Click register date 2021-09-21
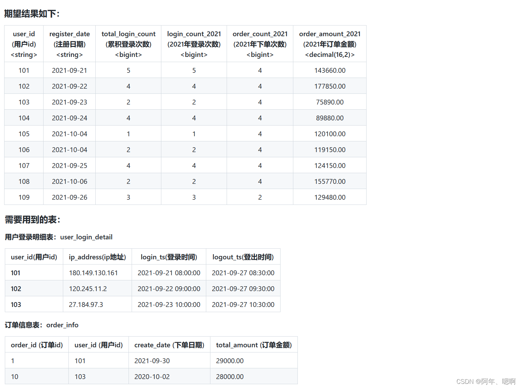This screenshot has height=388, width=521. tap(69, 70)
